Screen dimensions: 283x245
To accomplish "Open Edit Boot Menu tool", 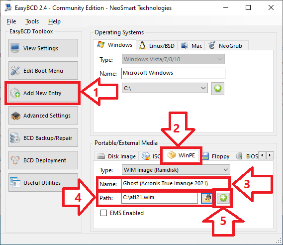I will coord(43,71).
